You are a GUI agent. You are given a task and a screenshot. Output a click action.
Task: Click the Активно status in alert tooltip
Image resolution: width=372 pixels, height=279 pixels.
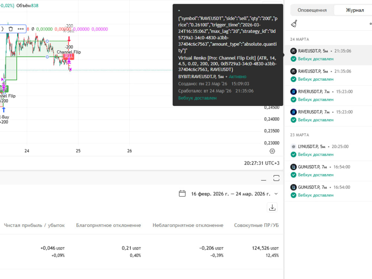coord(237,77)
